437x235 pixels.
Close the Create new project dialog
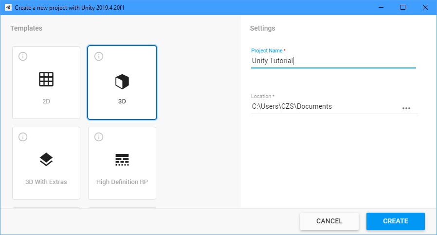point(425,8)
